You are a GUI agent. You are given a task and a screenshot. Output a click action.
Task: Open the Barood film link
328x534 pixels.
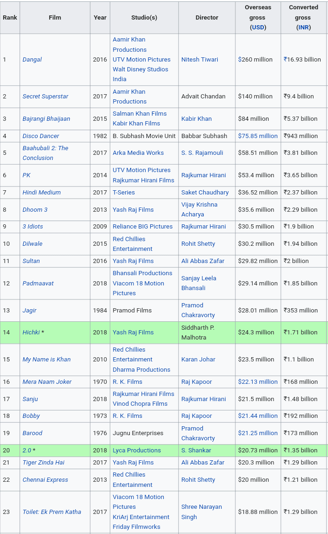pyautogui.click(x=32, y=433)
